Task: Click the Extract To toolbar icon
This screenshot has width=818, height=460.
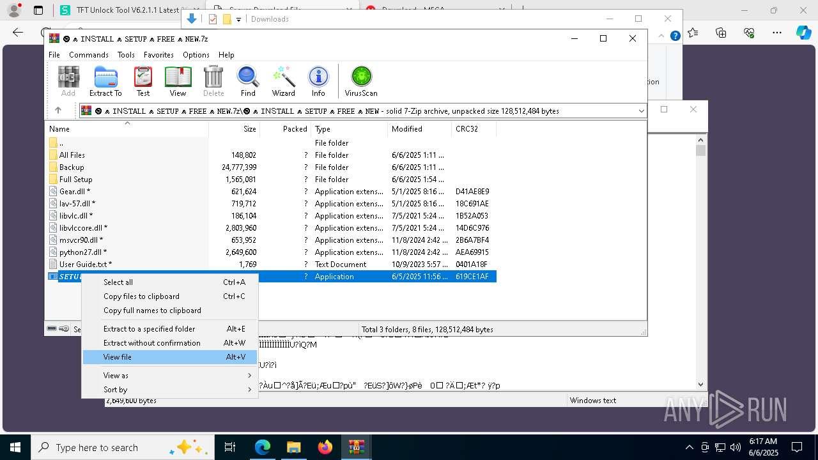Action: coord(105,81)
